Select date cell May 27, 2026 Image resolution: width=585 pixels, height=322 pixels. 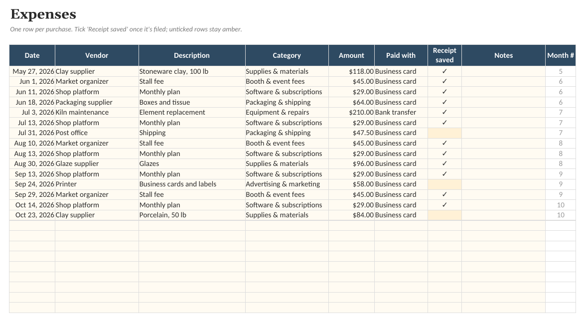coord(32,71)
